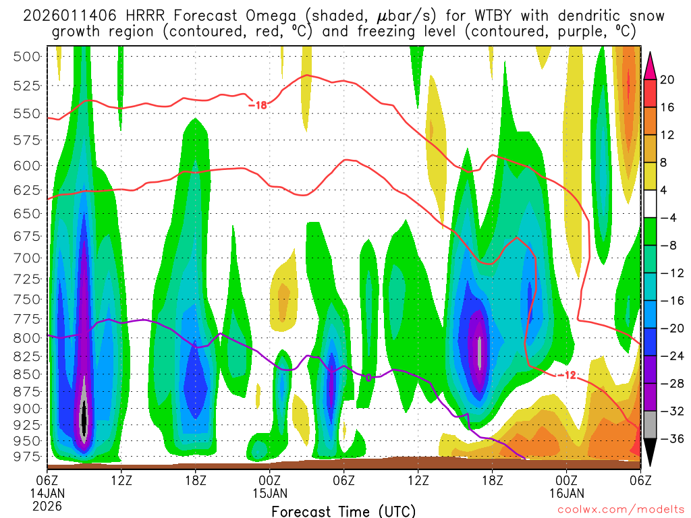Select the black triangle at colorbar bottom

click(x=650, y=452)
